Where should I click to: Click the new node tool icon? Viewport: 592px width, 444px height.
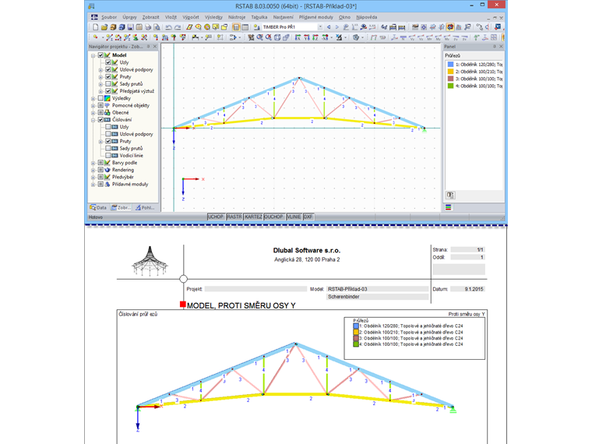point(95,37)
